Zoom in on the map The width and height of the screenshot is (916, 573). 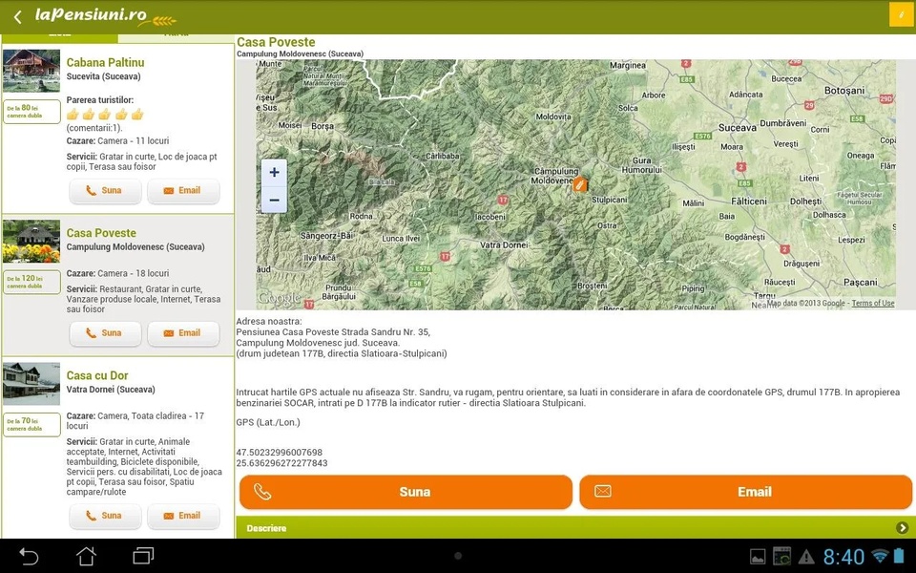coord(274,173)
